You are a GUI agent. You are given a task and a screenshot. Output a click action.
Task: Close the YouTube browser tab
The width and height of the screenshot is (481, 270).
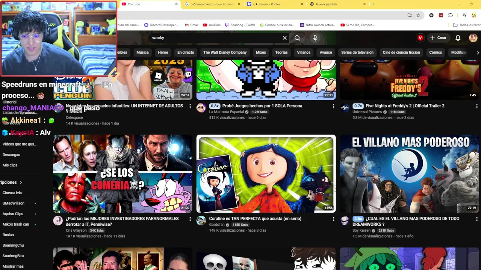pos(176,4)
